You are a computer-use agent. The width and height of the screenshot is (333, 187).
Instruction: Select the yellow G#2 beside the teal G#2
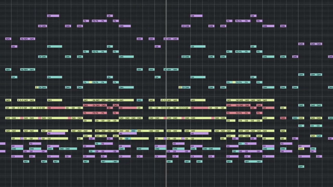(313, 136)
